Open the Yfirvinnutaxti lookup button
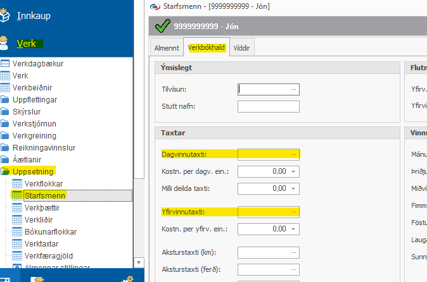 click(x=293, y=212)
